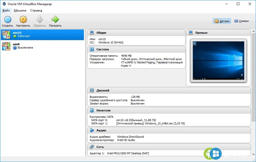Click 'win10.vdi (Обычный, 31,88 ГБ)' entry
The width and height of the screenshot is (256, 162).
[x=136, y=120]
